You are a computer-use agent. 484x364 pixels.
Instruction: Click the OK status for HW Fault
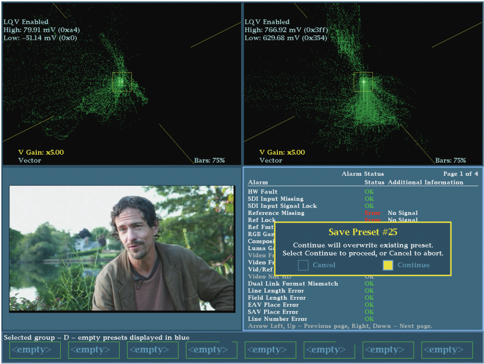click(x=369, y=192)
